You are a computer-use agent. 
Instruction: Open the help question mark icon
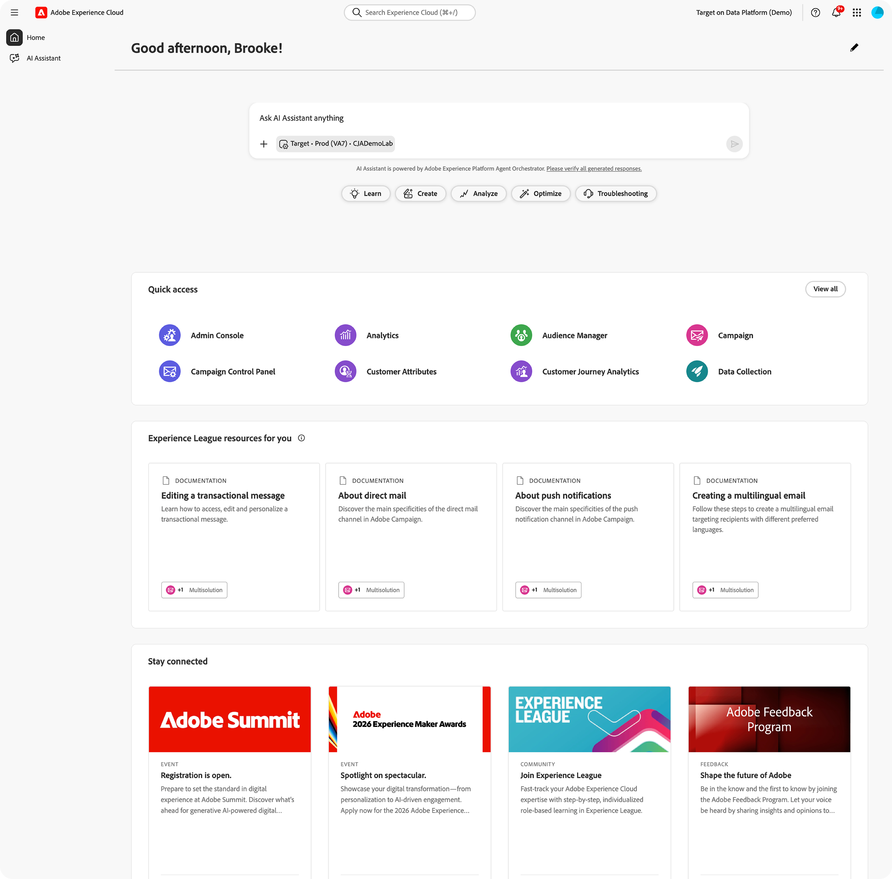tap(816, 12)
